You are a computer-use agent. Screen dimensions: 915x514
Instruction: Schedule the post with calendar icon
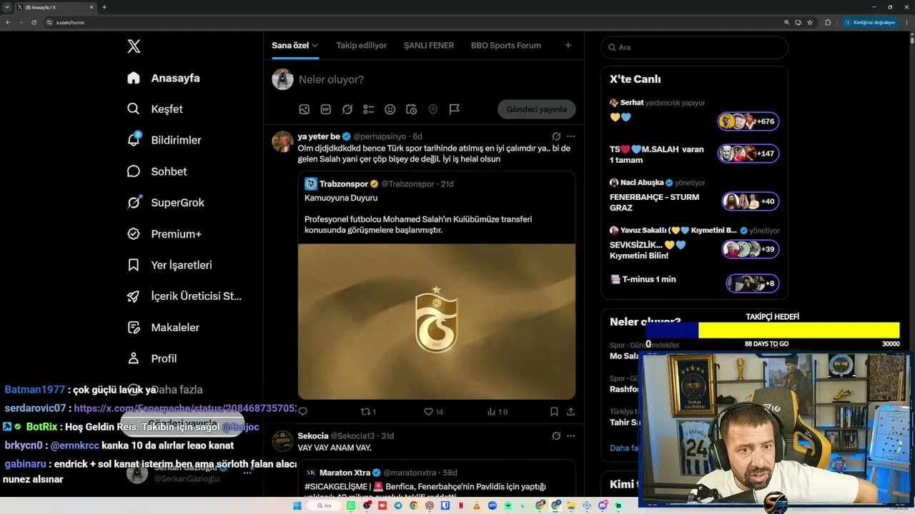(x=411, y=109)
